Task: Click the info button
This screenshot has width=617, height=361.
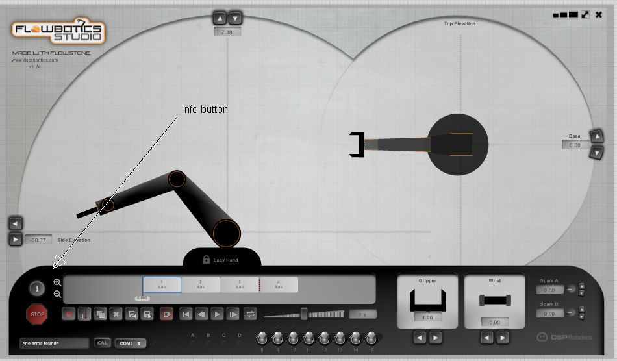Action: pyautogui.click(x=37, y=288)
